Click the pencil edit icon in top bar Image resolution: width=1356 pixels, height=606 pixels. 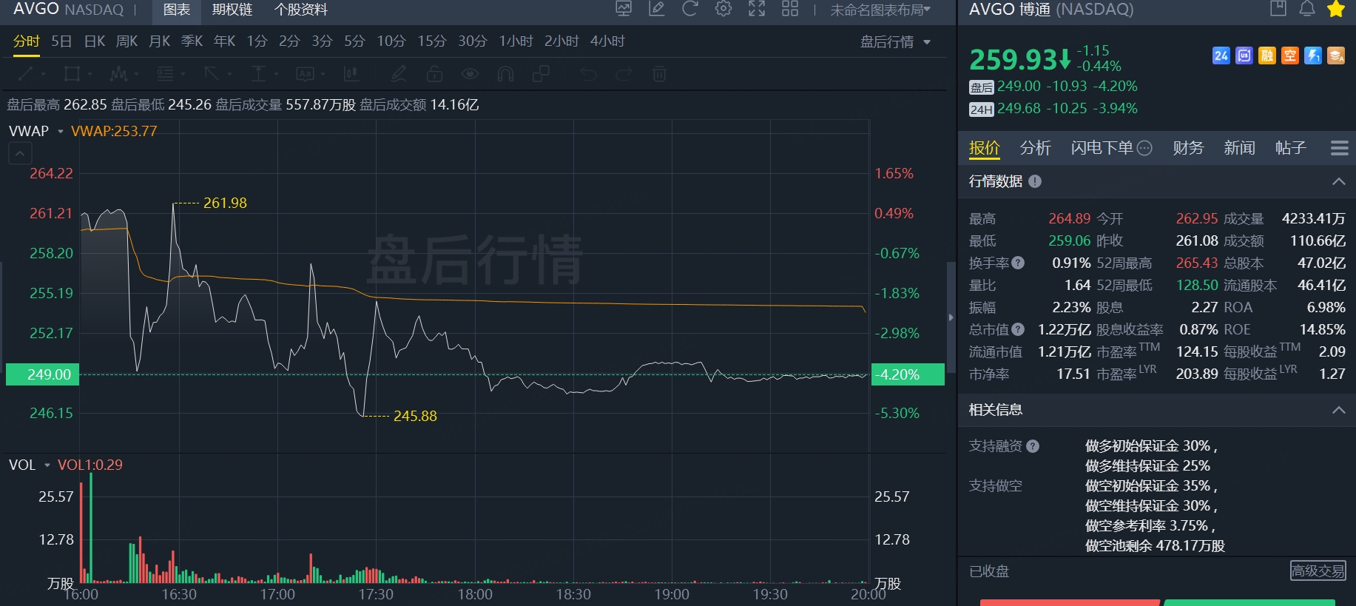[657, 9]
